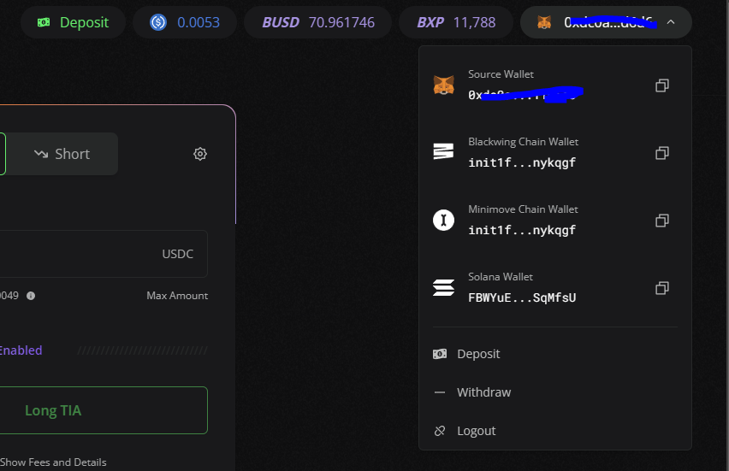729x471 pixels.
Task: Click the USDC amount input field
Action: click(x=104, y=254)
